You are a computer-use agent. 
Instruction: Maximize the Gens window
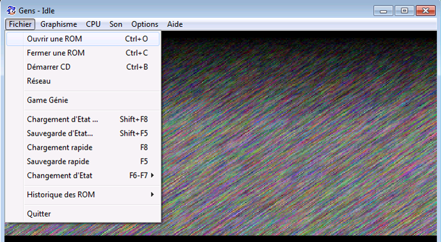point(405,11)
